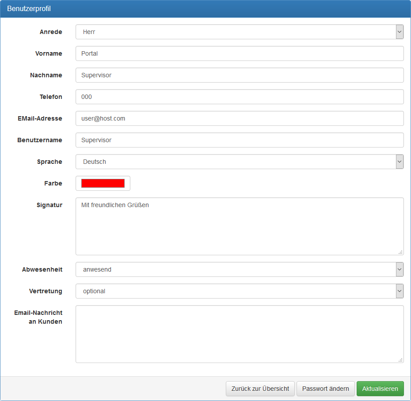Open the red Farbe color picker
Viewport: 411px width, 401px height.
(103, 183)
